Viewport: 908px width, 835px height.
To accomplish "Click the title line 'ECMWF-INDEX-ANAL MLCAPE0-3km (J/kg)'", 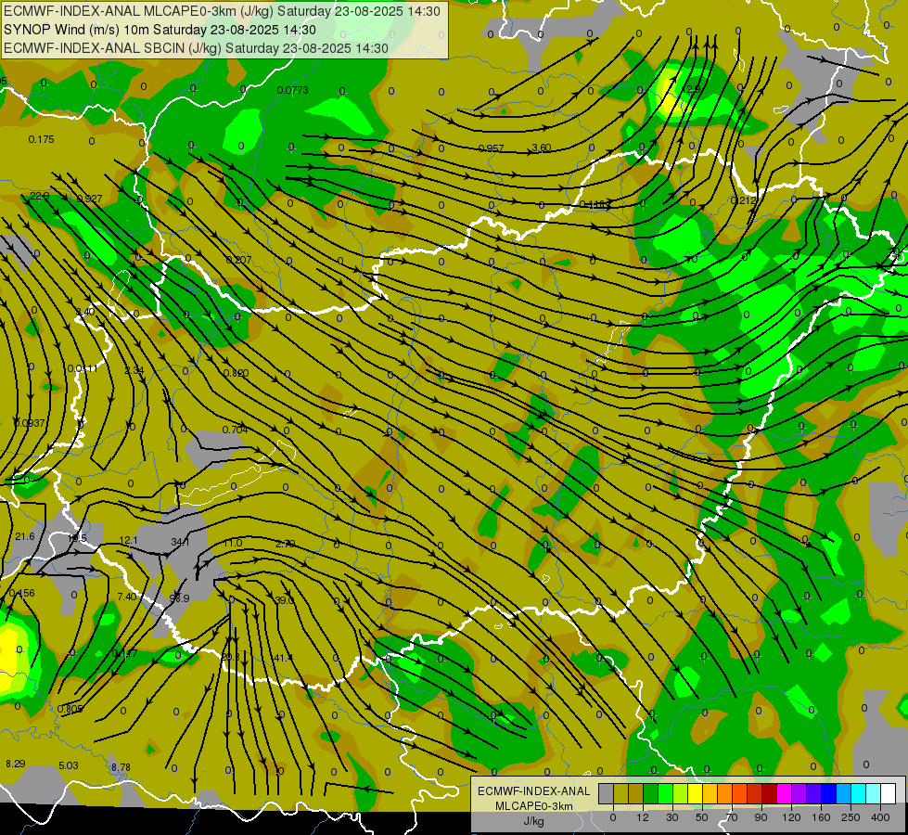I will pyautogui.click(x=222, y=11).
